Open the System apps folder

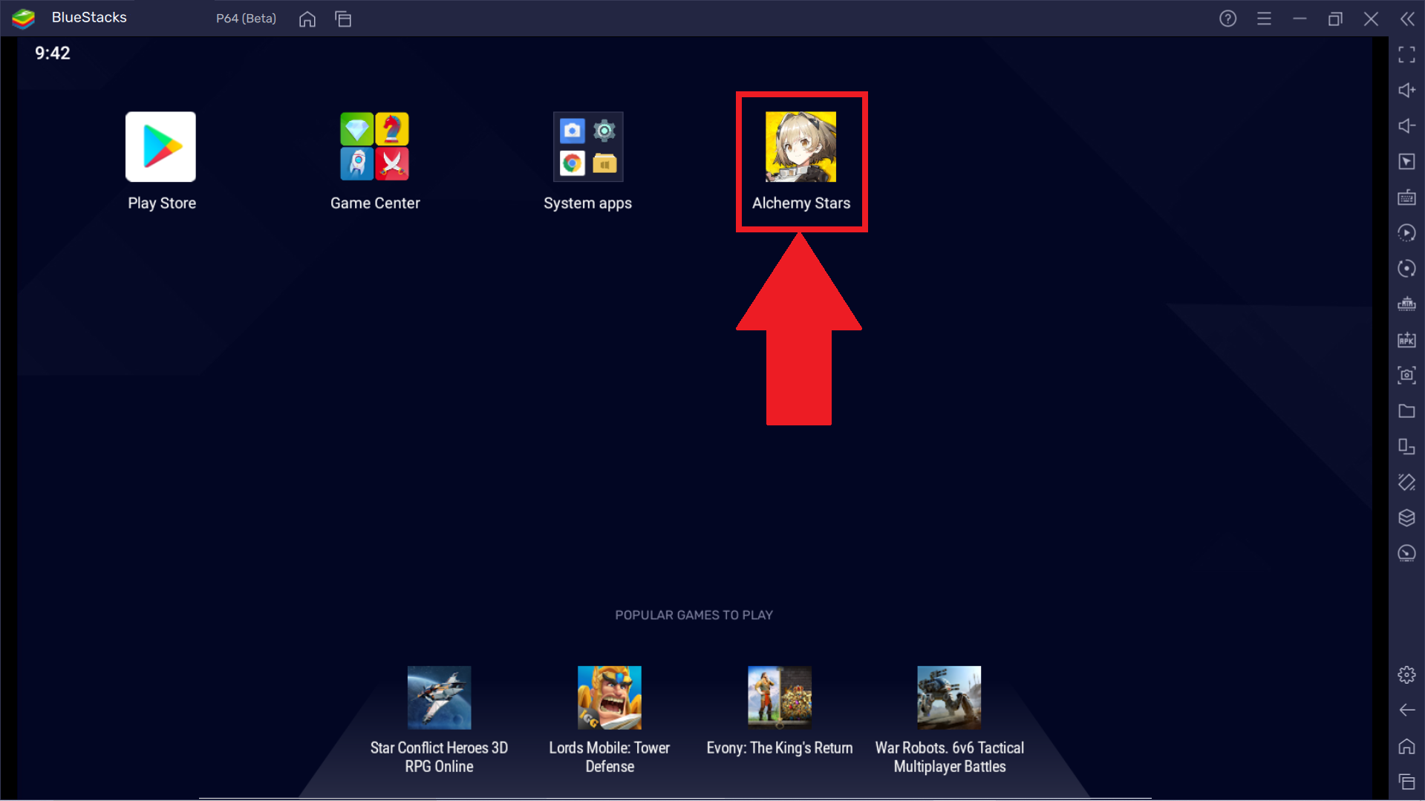[587, 147]
